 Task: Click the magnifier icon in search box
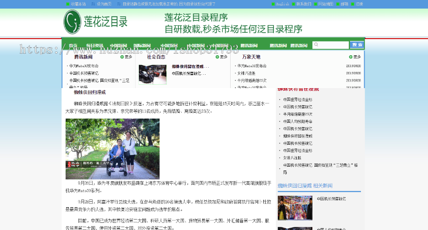point(316,45)
